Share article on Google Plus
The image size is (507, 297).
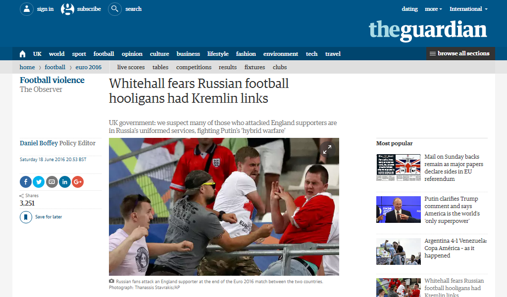[x=78, y=182]
